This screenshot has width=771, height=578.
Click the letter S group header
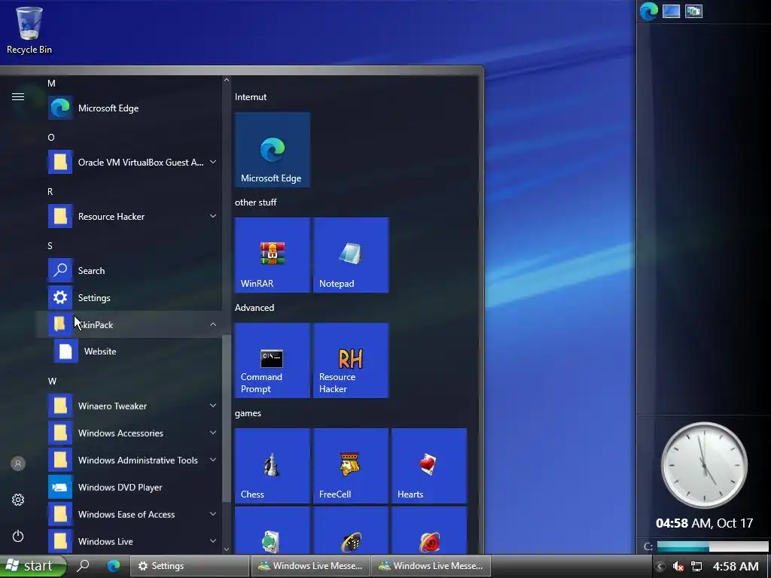[50, 246]
